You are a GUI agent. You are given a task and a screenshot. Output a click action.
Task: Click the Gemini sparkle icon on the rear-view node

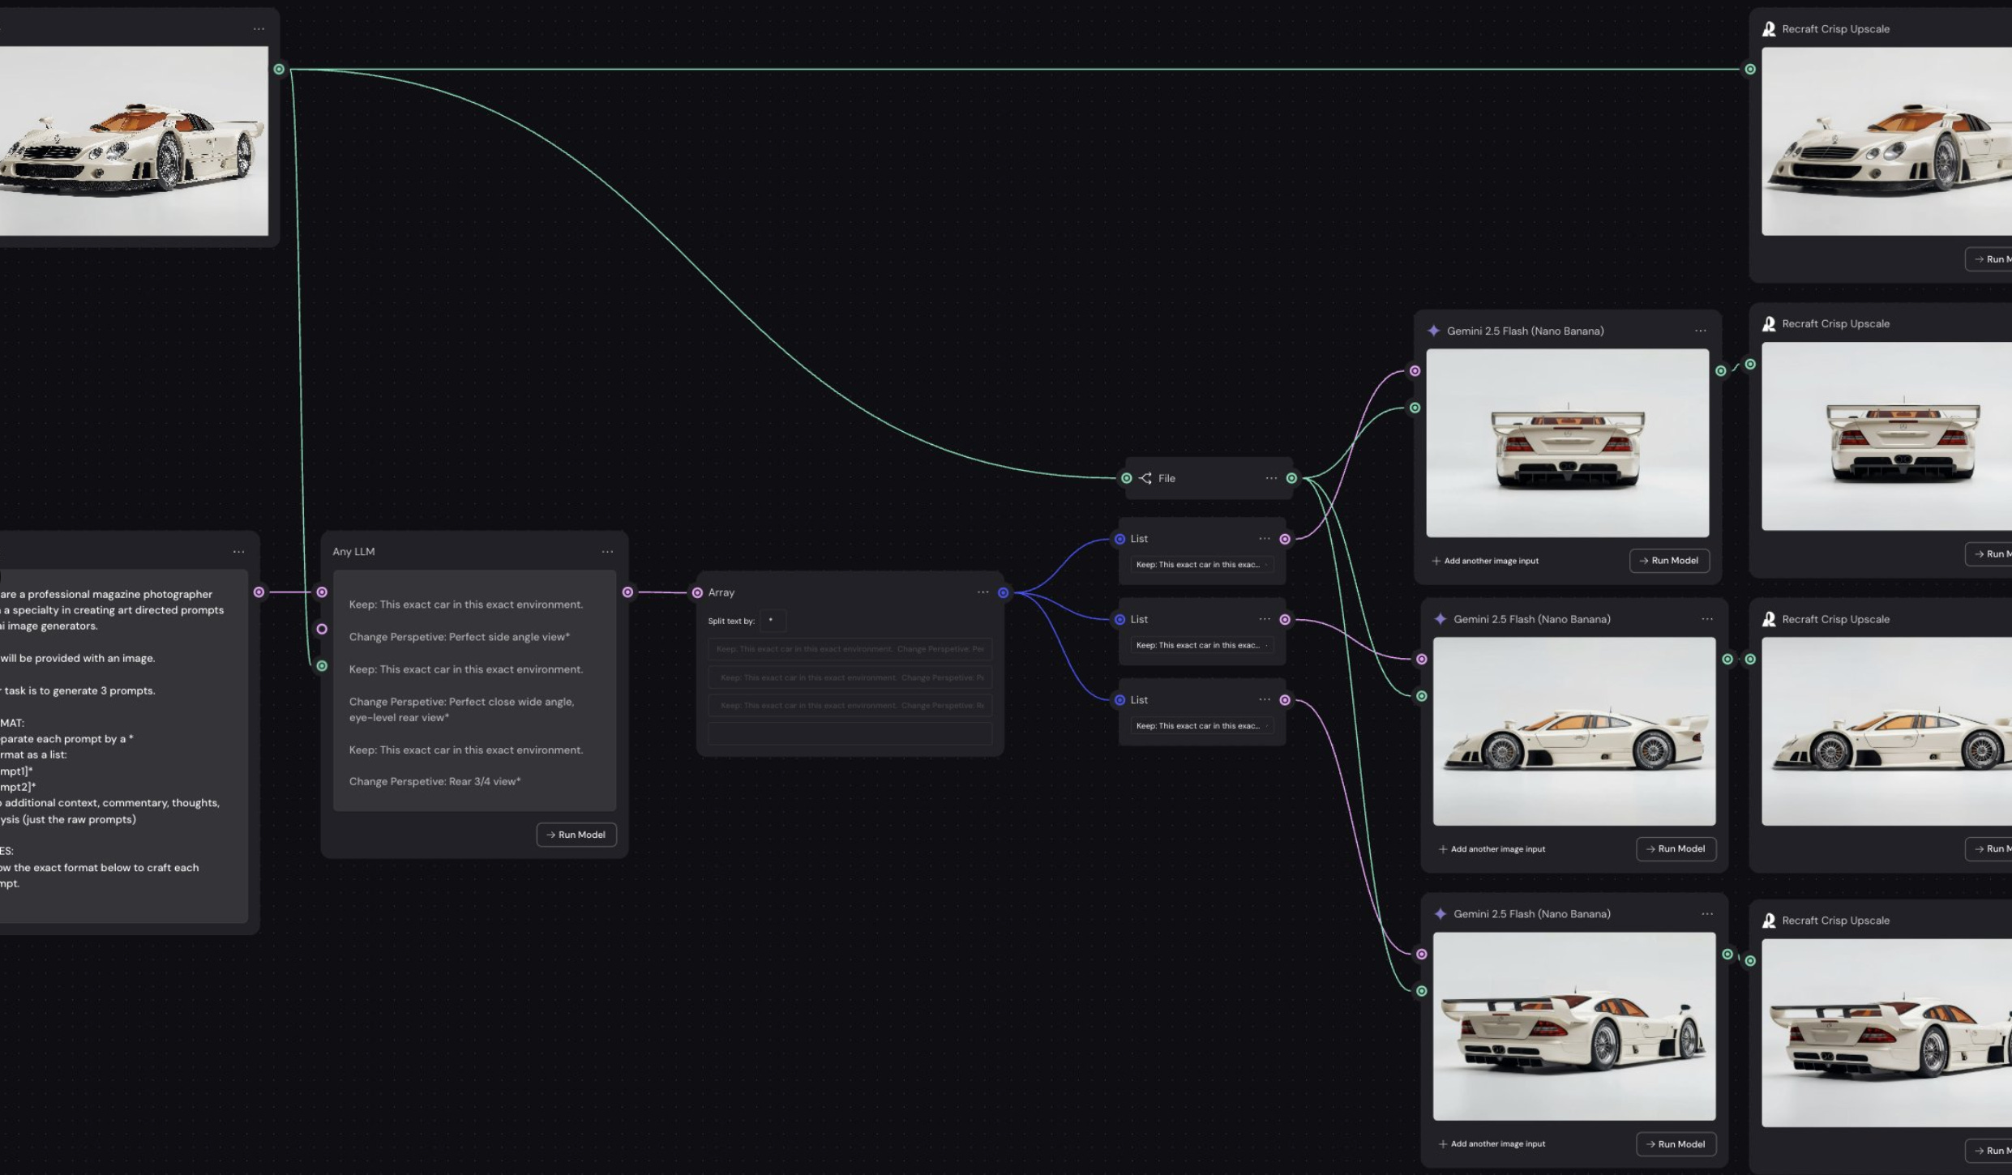click(x=1433, y=331)
